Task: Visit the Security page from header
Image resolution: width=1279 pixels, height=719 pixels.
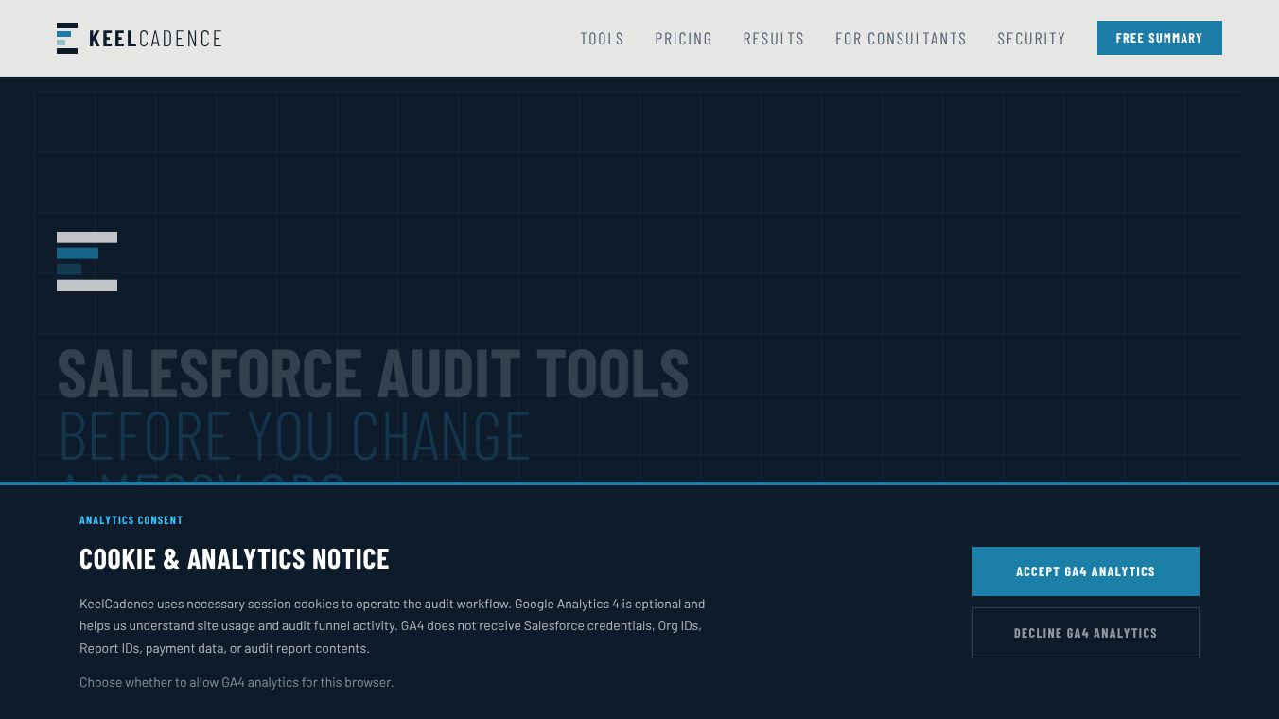Action: [1031, 39]
